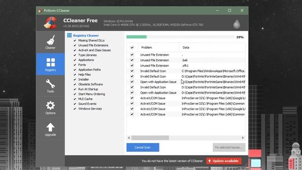
Task: Toggle Run At Startup check mark
Action: tap(75, 89)
